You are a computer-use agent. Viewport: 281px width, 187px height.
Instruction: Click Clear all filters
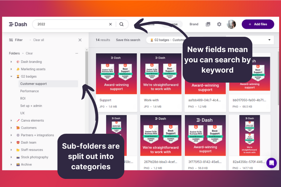point(38,40)
